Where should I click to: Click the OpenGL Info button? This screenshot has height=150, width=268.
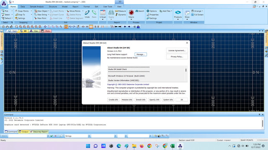click(154, 100)
